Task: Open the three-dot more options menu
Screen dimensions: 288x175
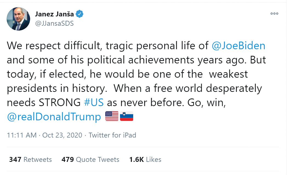Action: pos(274,13)
